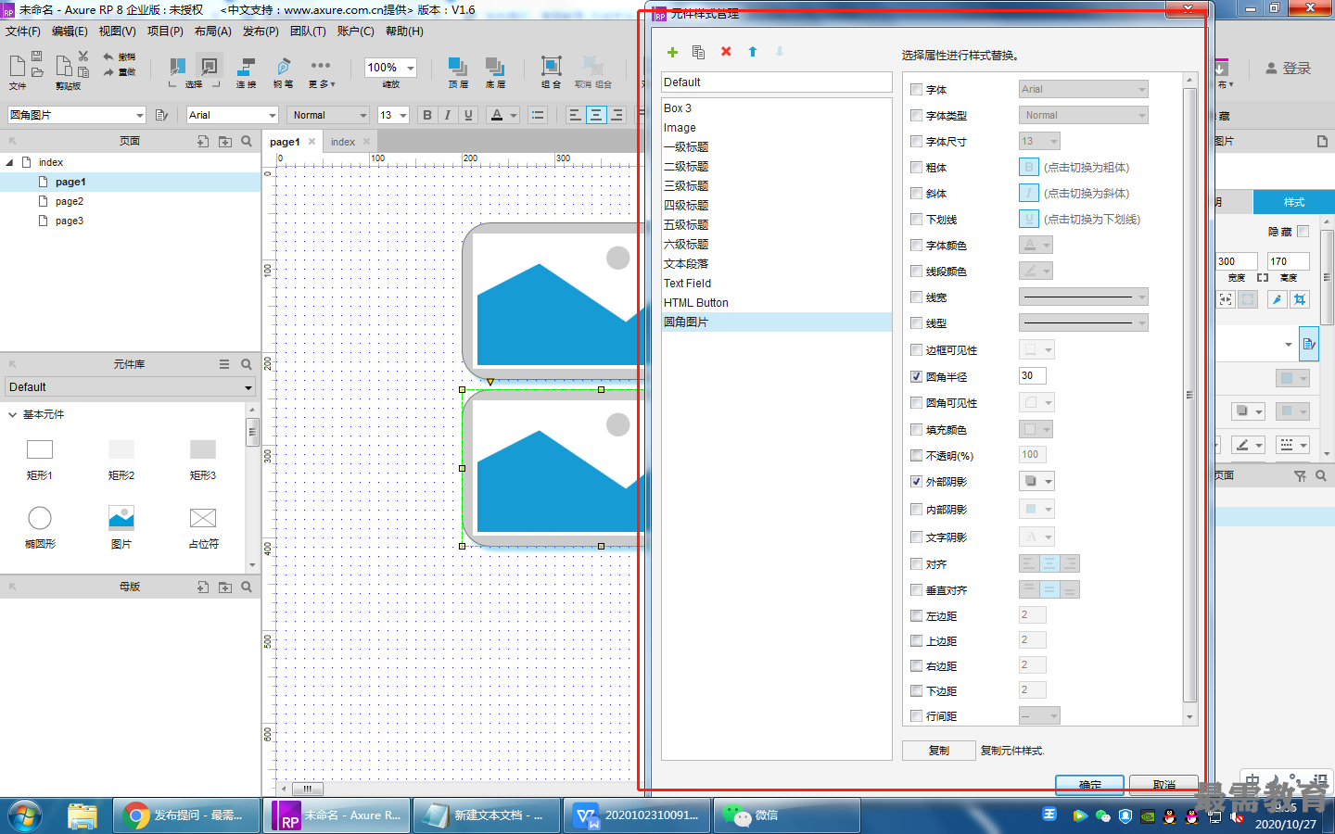The image size is (1335, 834).
Task: Check the 字体 checkbox
Action: pos(916,90)
